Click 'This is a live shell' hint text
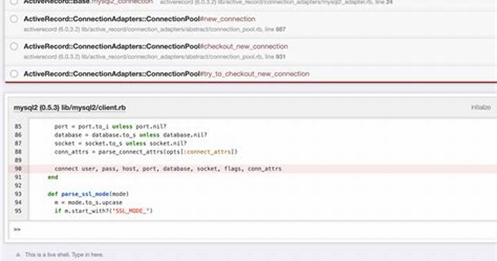Image resolution: width=497 pixels, height=261 pixels. click(x=64, y=255)
